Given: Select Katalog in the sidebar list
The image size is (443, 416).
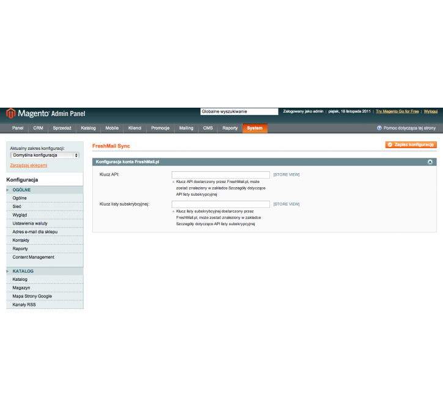Looking at the screenshot, I should point(45,280).
